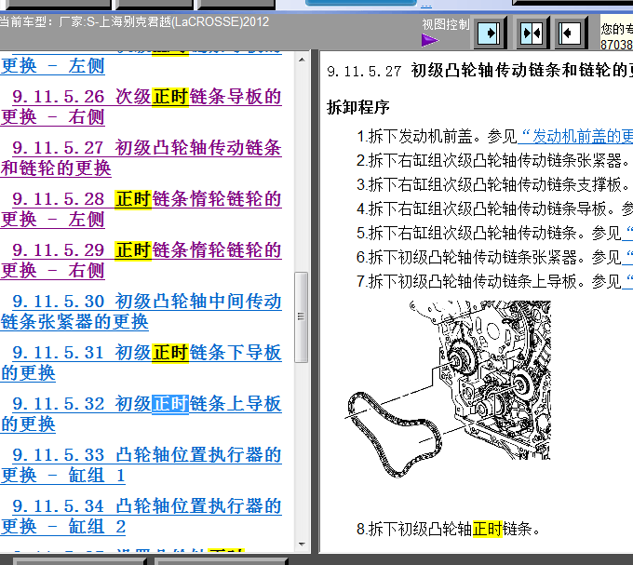Click the left list scrollbar down arrow
The width and height of the screenshot is (633, 565).
point(302,546)
